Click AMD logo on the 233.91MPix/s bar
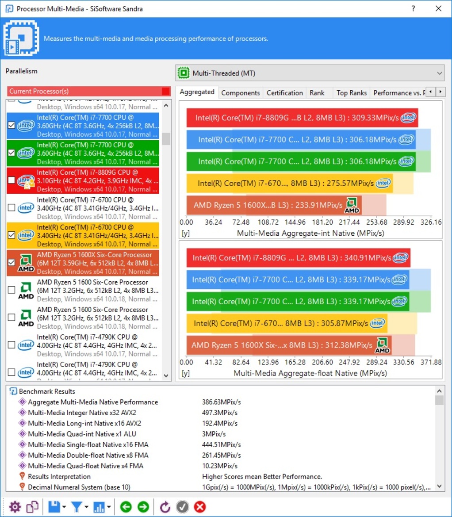452x517 pixels. [352, 205]
